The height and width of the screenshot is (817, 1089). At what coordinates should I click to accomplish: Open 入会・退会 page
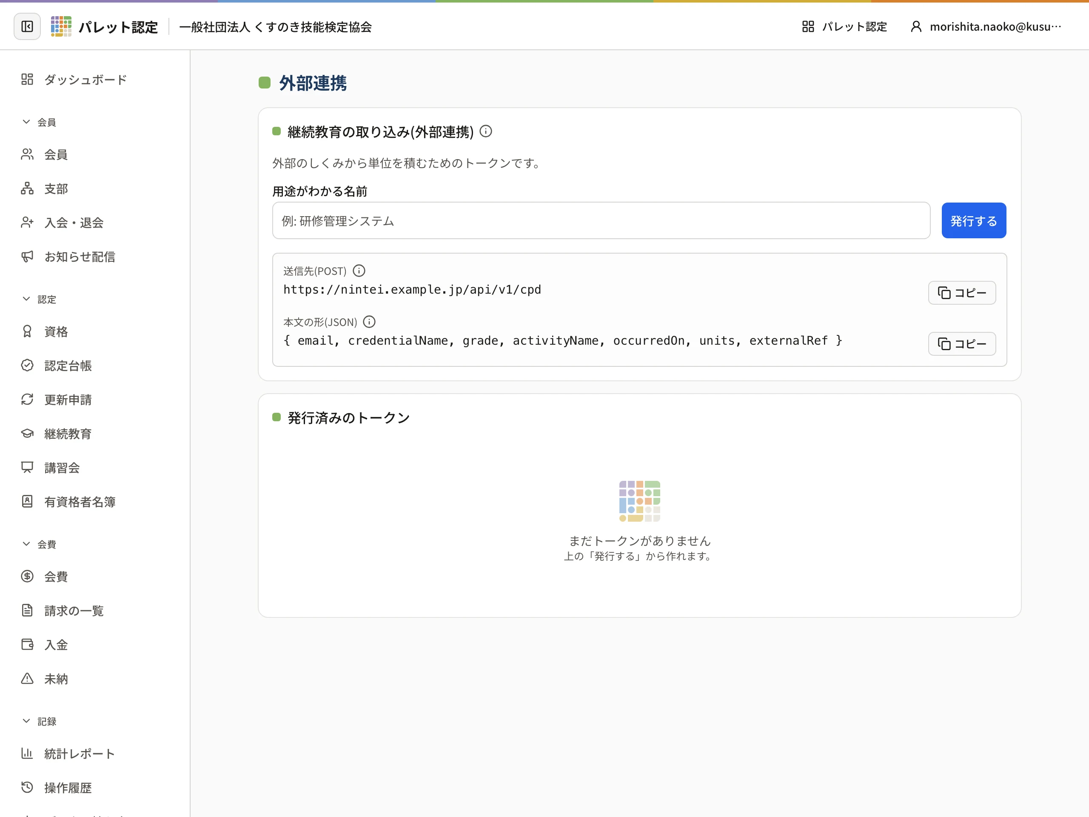coord(95,223)
